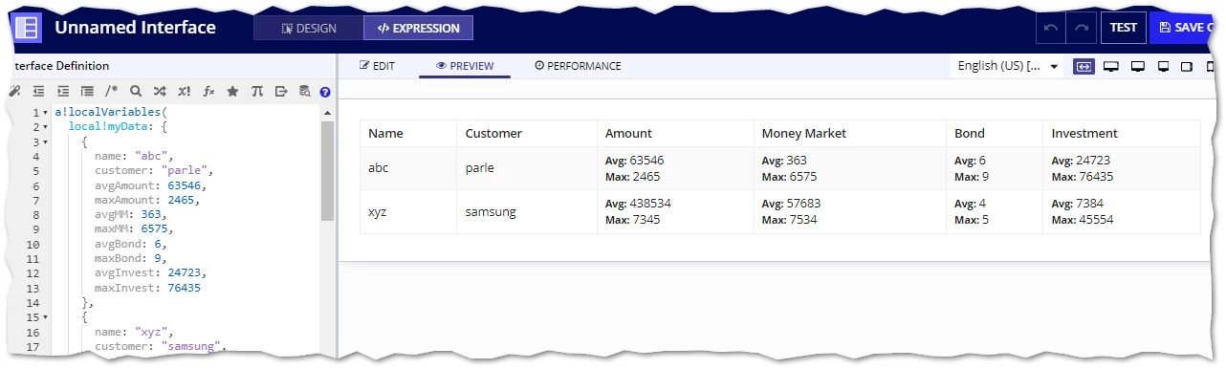
Task: Decrease indent with the outdent icon
Action: [x=38, y=92]
